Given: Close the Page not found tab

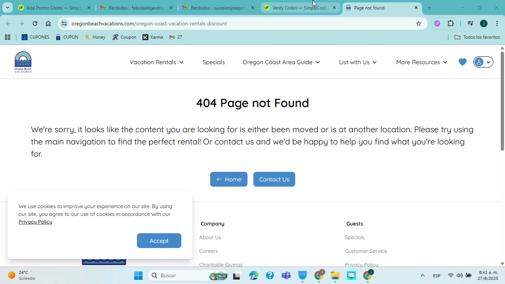Looking at the screenshot, I should tap(416, 7).
